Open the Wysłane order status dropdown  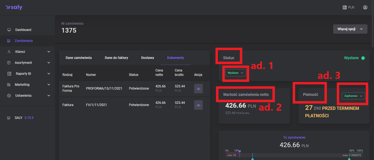coord(236,73)
